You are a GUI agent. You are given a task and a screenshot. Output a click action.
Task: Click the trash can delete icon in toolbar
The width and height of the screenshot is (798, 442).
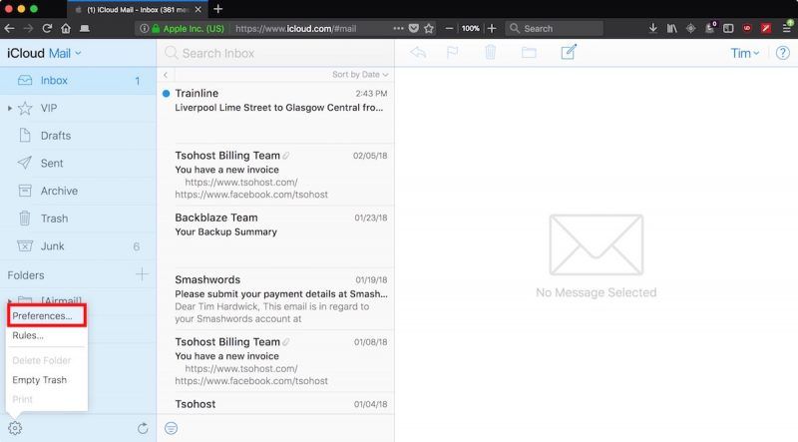(x=490, y=53)
